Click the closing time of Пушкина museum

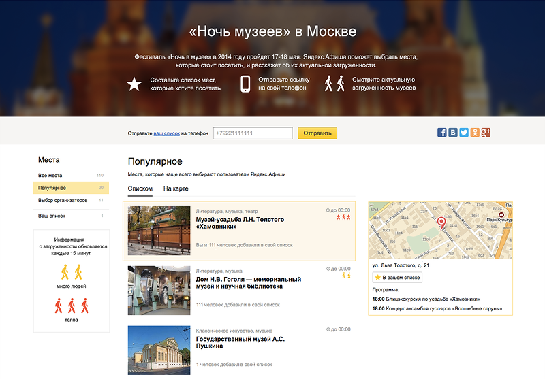point(338,329)
